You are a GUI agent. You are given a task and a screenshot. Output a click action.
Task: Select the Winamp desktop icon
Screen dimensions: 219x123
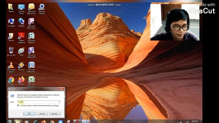click(x=21, y=66)
